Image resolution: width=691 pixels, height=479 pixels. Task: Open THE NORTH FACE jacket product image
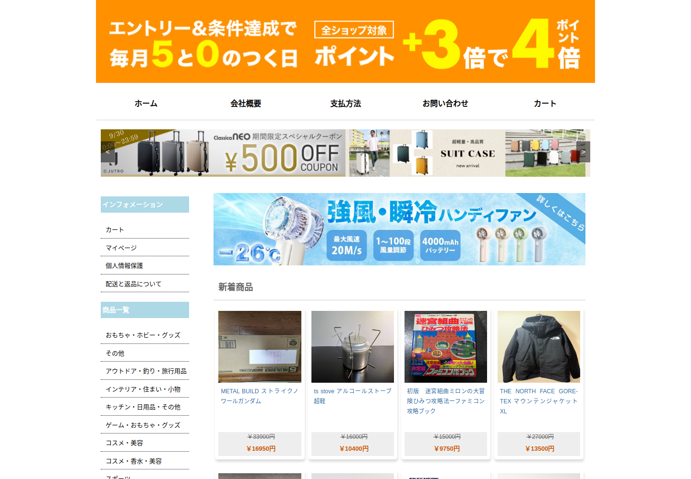point(539,347)
